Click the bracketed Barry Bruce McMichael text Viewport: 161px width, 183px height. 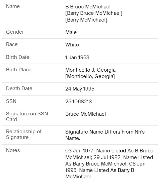click(94, 13)
